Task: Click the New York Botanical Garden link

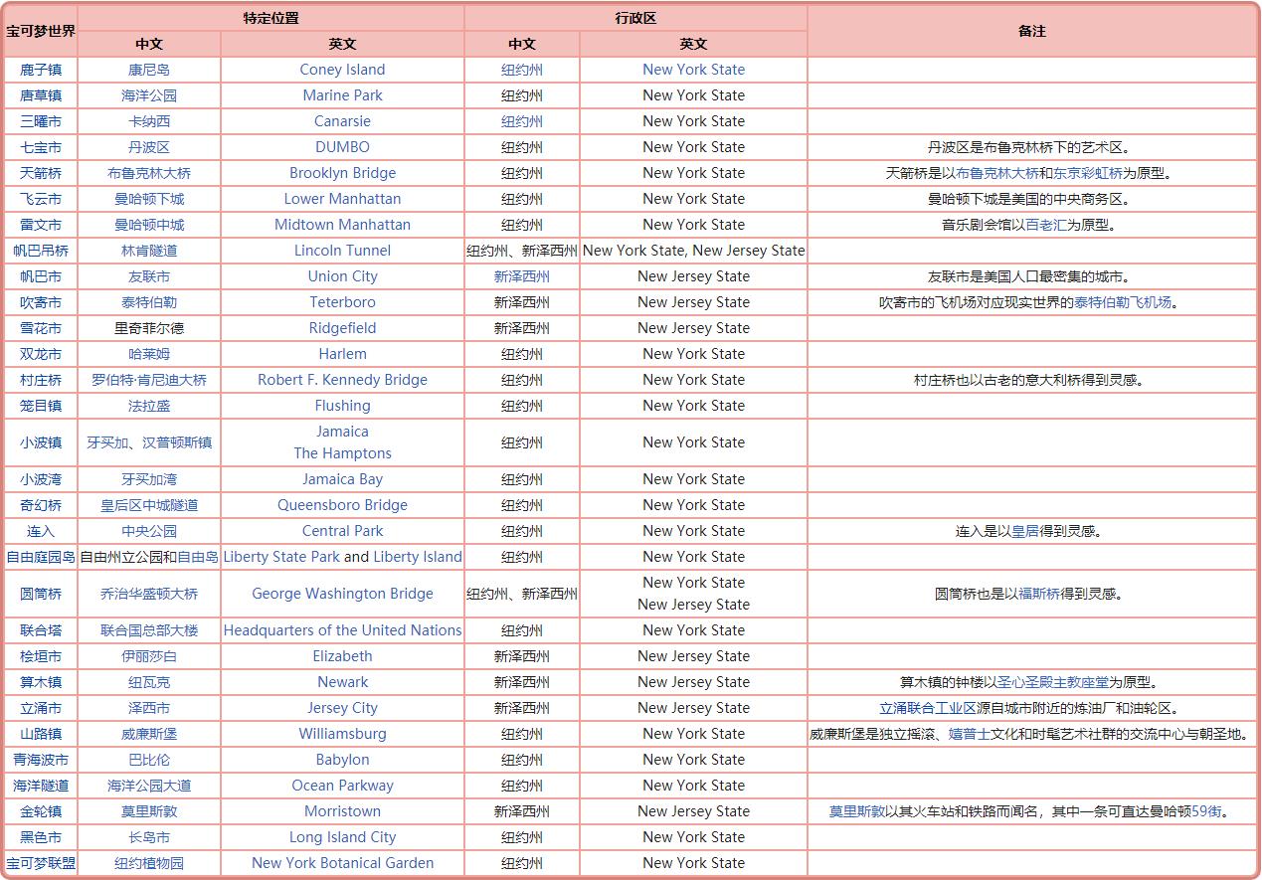Action: [x=342, y=863]
